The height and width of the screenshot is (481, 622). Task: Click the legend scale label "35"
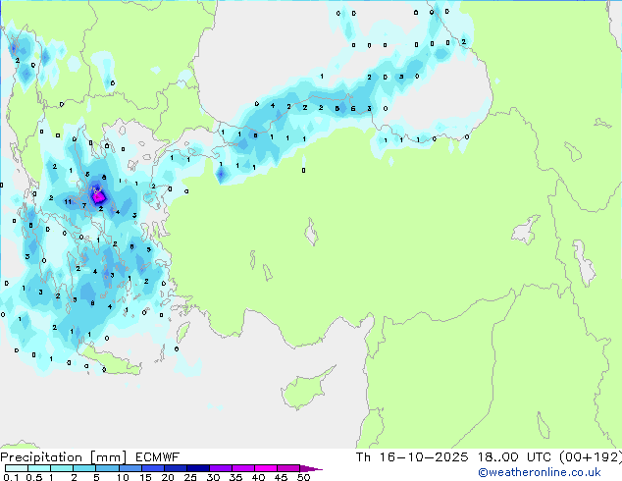[x=235, y=477]
